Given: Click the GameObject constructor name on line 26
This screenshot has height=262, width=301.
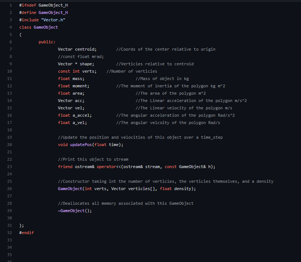Looking at the screenshot, I should click(70, 189).
